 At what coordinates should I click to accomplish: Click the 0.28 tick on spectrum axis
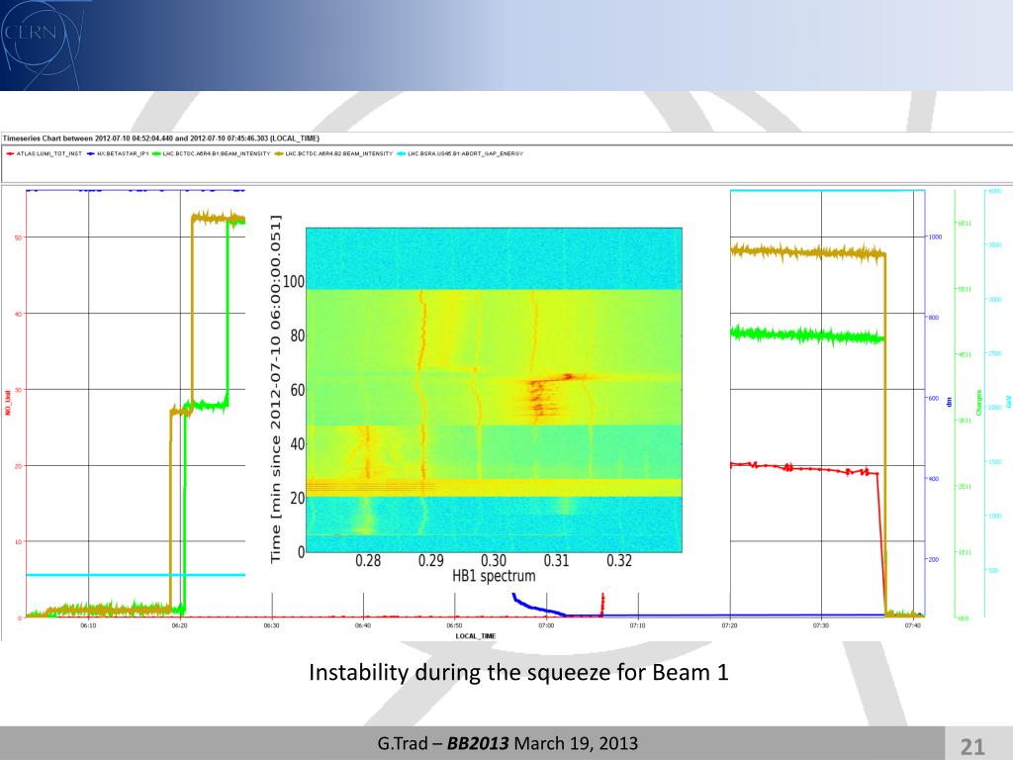[368, 560]
